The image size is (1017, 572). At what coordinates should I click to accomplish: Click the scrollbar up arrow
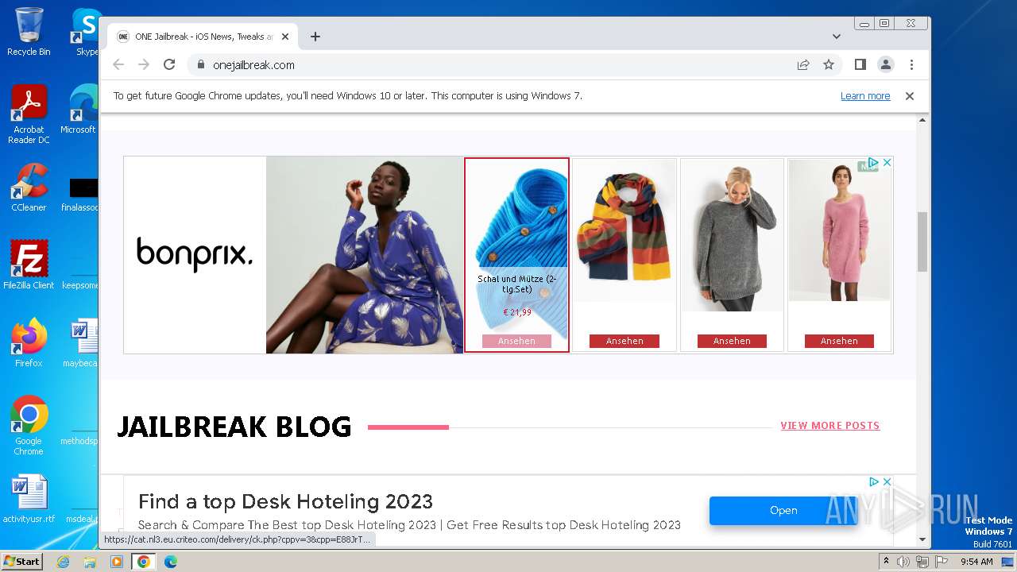(922, 121)
